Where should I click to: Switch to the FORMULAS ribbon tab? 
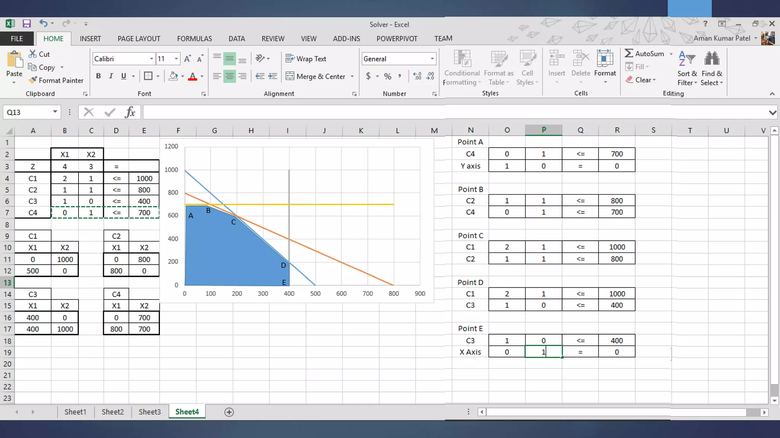click(194, 38)
